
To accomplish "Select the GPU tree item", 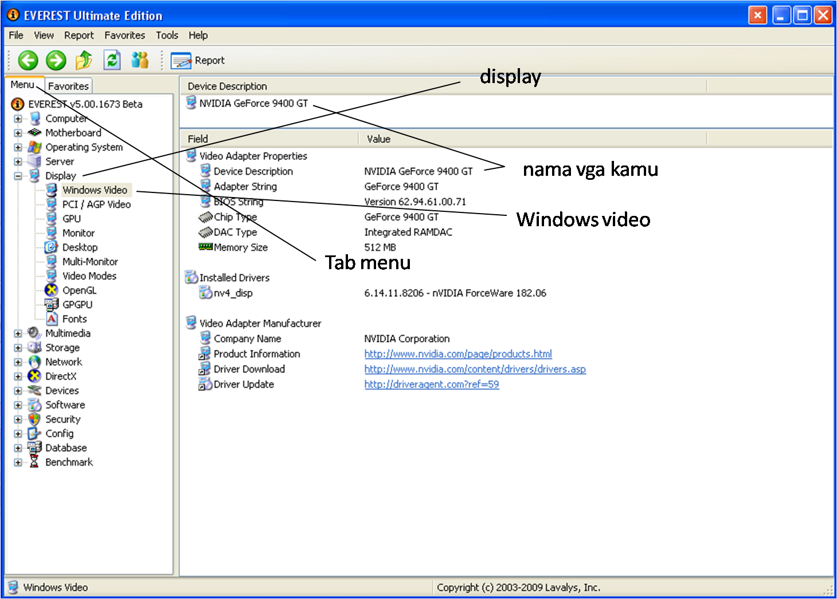I will (x=72, y=219).
